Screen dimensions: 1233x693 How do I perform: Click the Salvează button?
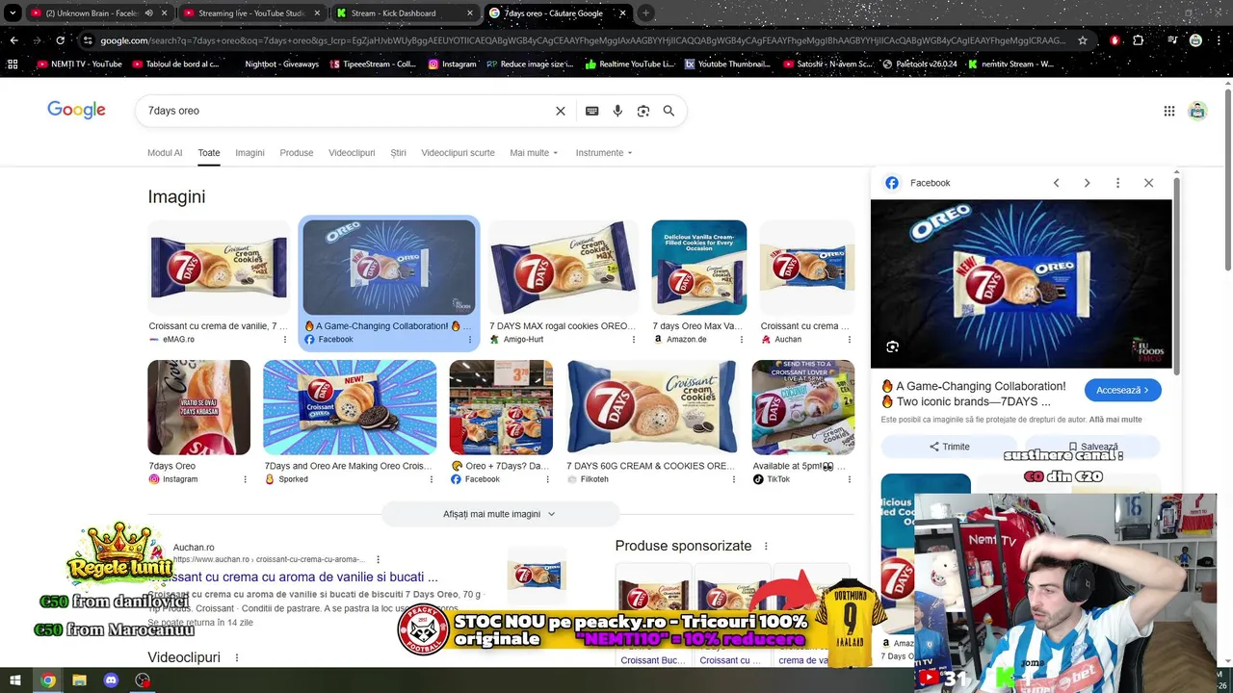point(1092,447)
